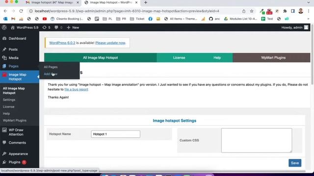Image resolution: width=314 pixels, height=176 pixels.
Task: Open the PR bookmarks folder
Action: pos(121,19)
